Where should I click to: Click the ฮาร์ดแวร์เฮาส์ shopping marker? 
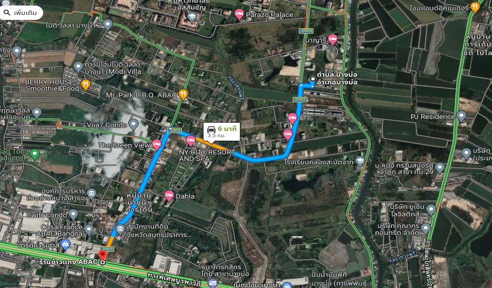65,245
